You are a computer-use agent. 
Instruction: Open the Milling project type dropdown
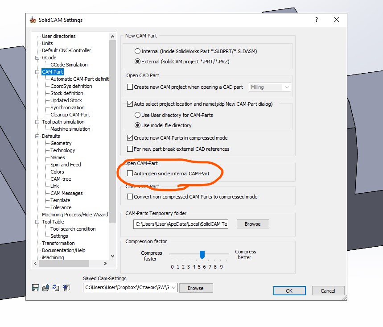(270, 87)
